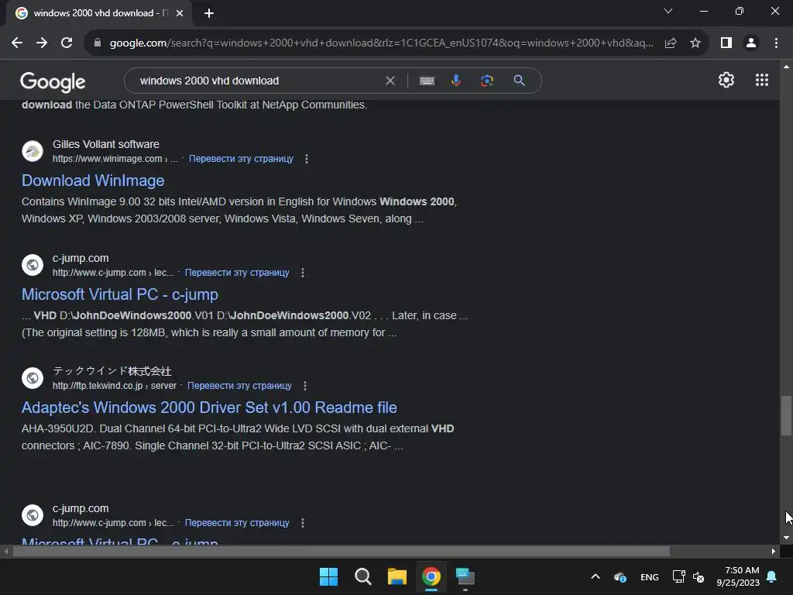Click inside the Google search field
Image resolution: width=793 pixels, height=595 pixels.
click(x=258, y=81)
